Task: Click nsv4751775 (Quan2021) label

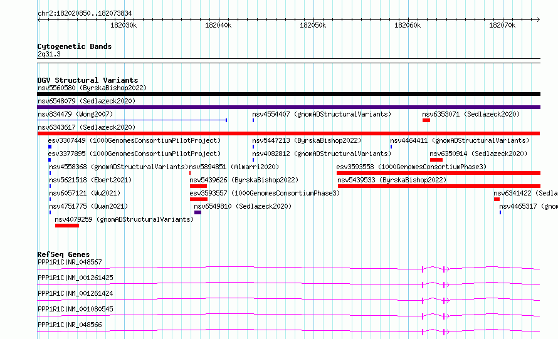Action: (88, 206)
